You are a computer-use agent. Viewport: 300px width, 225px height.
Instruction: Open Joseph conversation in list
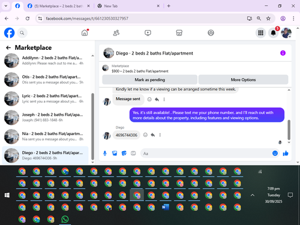pos(45,118)
